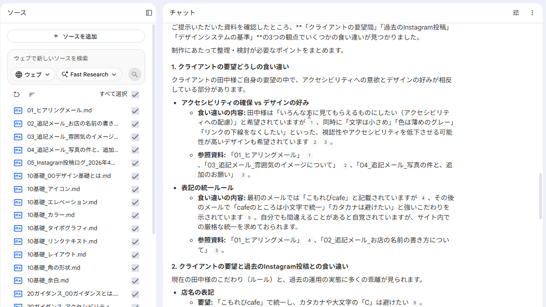Click markdown icon of 01_ヒアリングメール.md
546x307 pixels.
[18, 111]
